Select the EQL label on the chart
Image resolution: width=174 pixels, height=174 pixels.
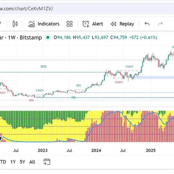(74, 97)
